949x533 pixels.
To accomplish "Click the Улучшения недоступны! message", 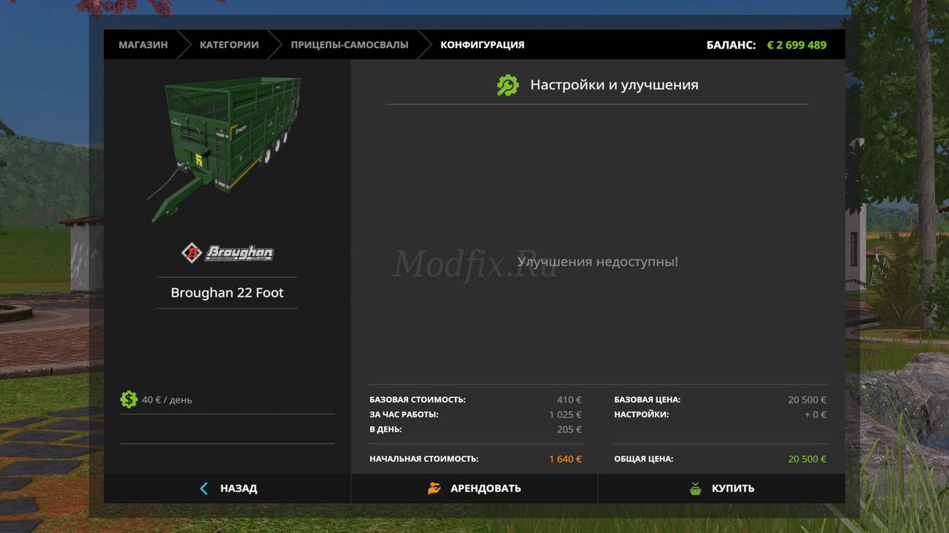I will click(598, 261).
